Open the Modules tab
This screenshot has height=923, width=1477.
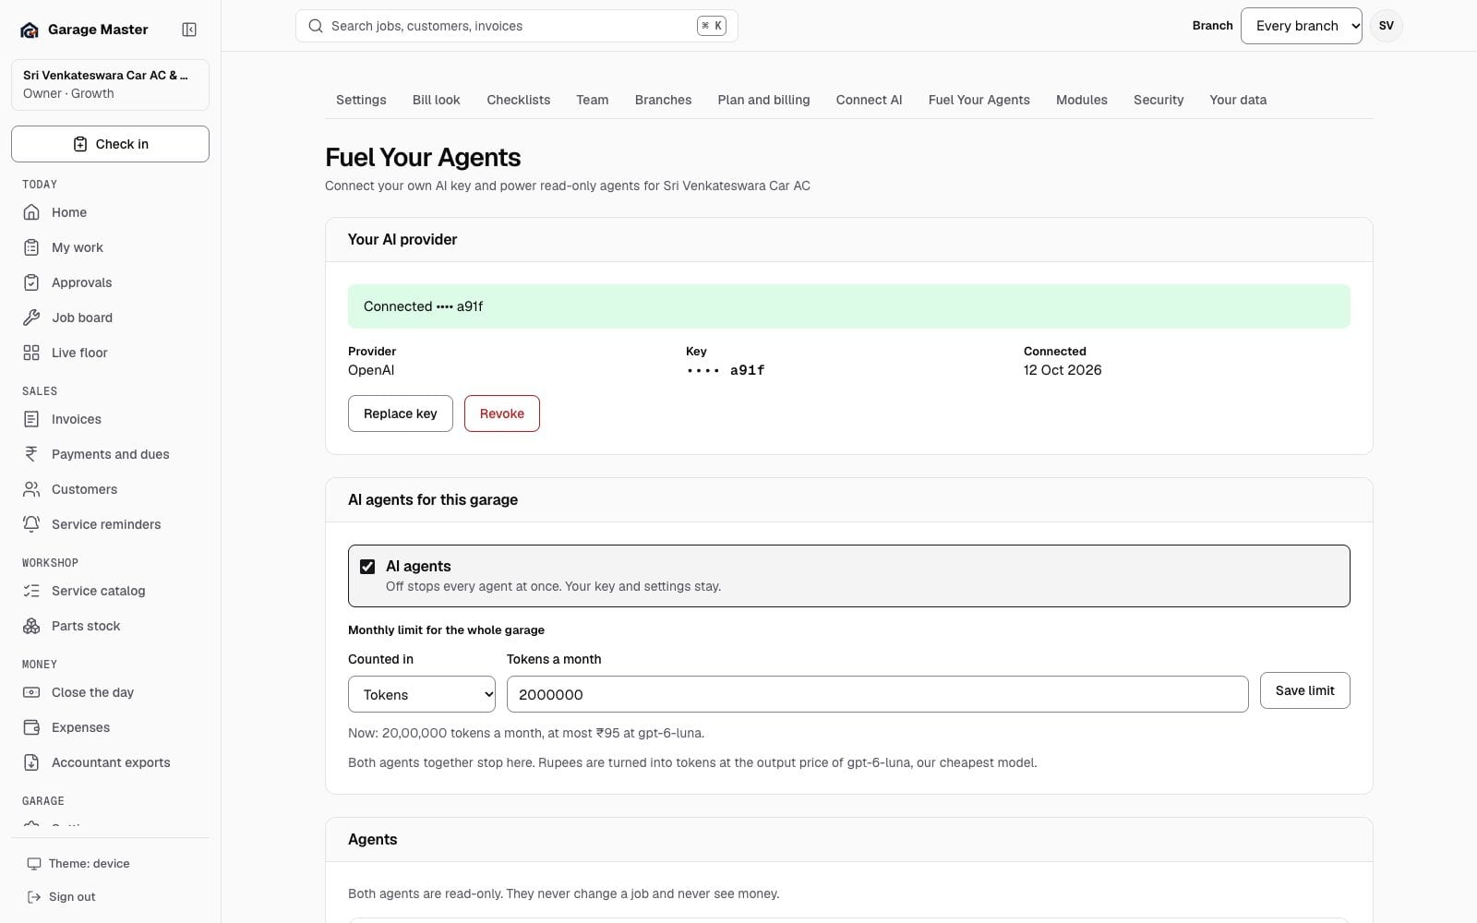coord(1081,100)
